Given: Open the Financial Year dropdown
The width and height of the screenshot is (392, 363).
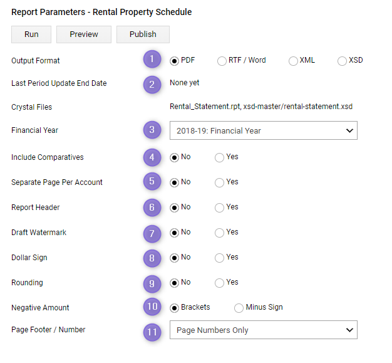Looking at the screenshot, I should coord(264,130).
